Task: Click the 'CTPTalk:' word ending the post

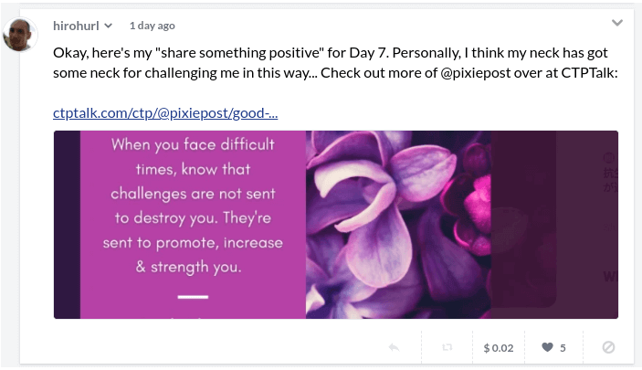Action: pos(589,73)
